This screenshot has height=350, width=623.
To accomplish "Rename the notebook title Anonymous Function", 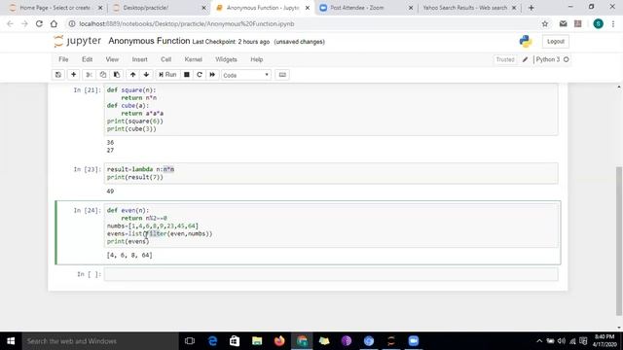I will (x=149, y=41).
